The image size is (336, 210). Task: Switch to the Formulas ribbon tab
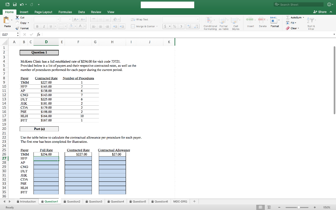[65, 11]
